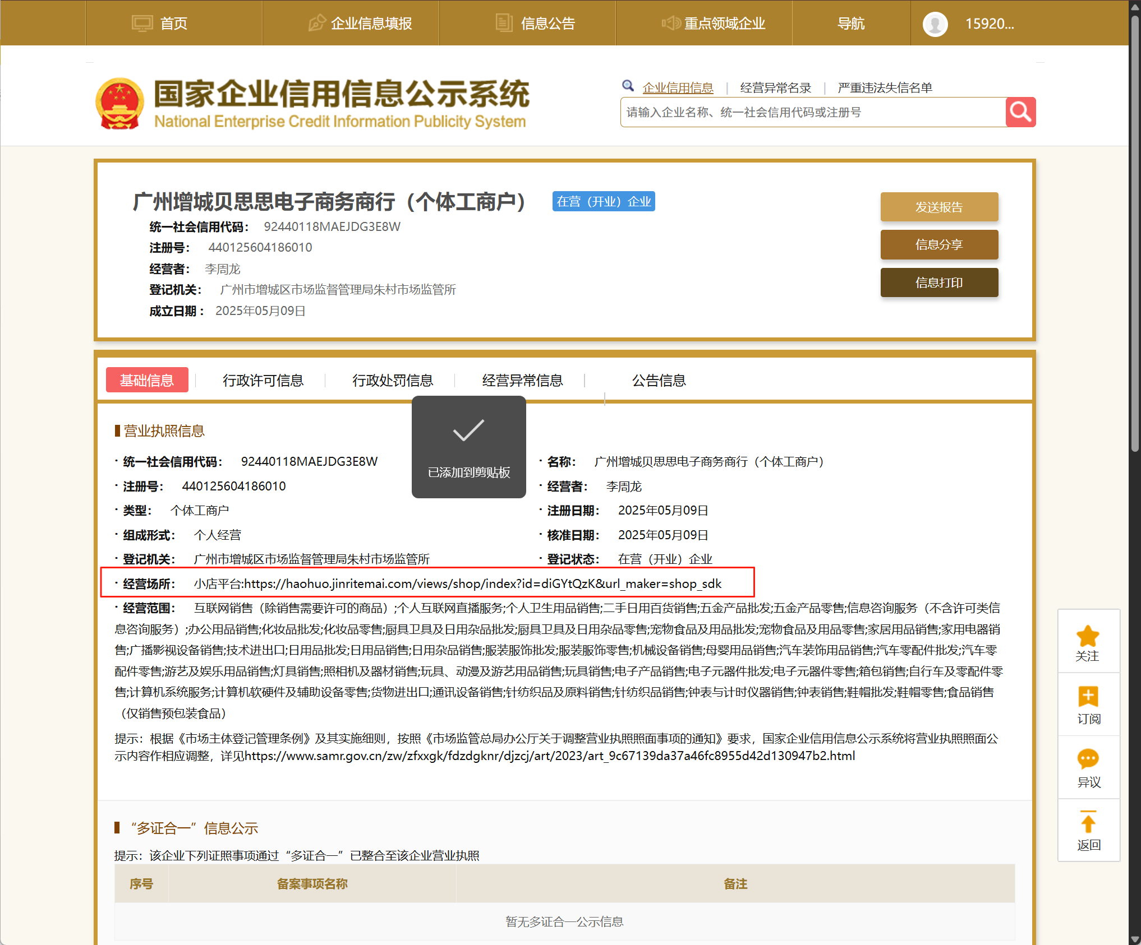Click the 信息打印 button
Screen dimensions: 1141x945
coord(938,282)
